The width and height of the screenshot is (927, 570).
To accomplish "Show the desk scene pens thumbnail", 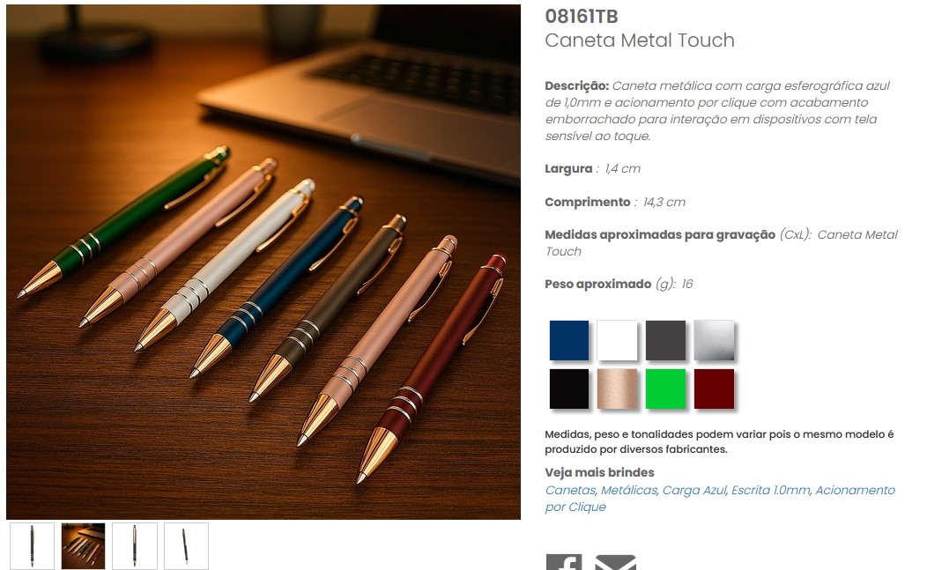I will click(84, 545).
